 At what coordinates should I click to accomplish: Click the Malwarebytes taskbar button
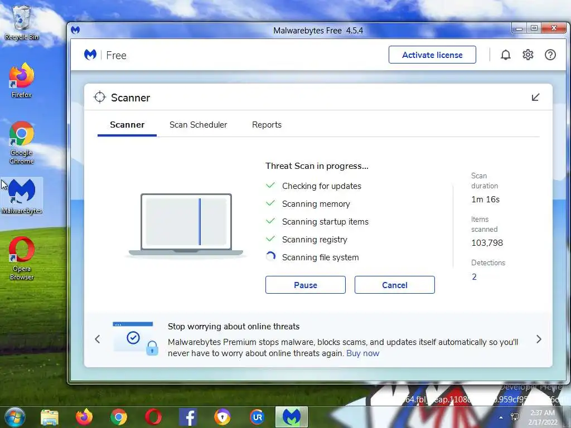(x=291, y=417)
